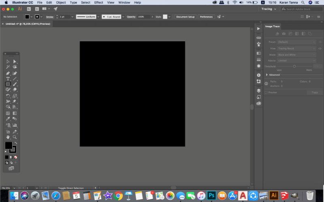Choose the Paintbrush tool

(x=15, y=84)
